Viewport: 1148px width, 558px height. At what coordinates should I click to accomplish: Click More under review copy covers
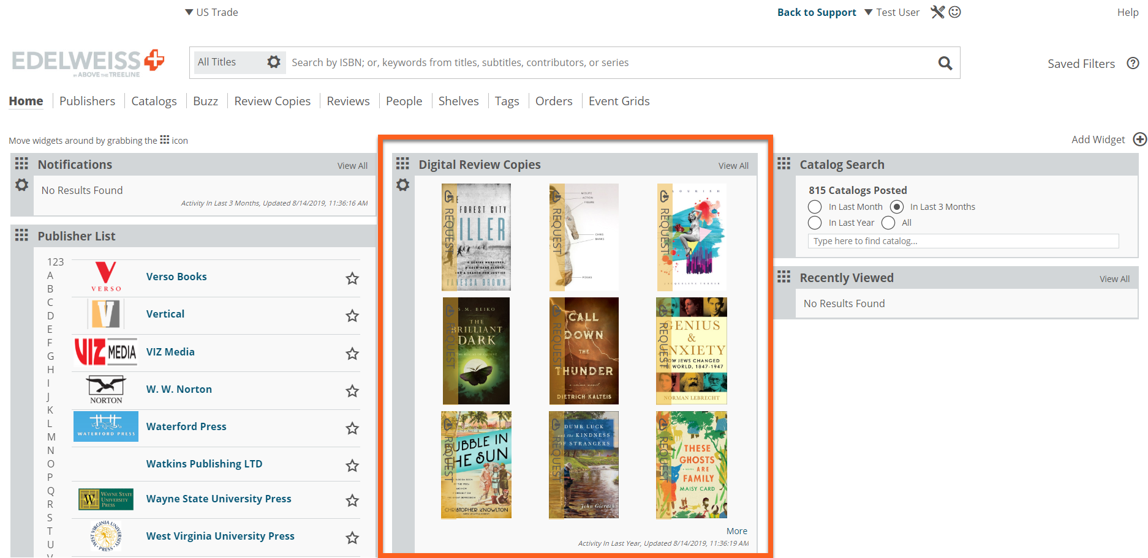click(x=737, y=531)
